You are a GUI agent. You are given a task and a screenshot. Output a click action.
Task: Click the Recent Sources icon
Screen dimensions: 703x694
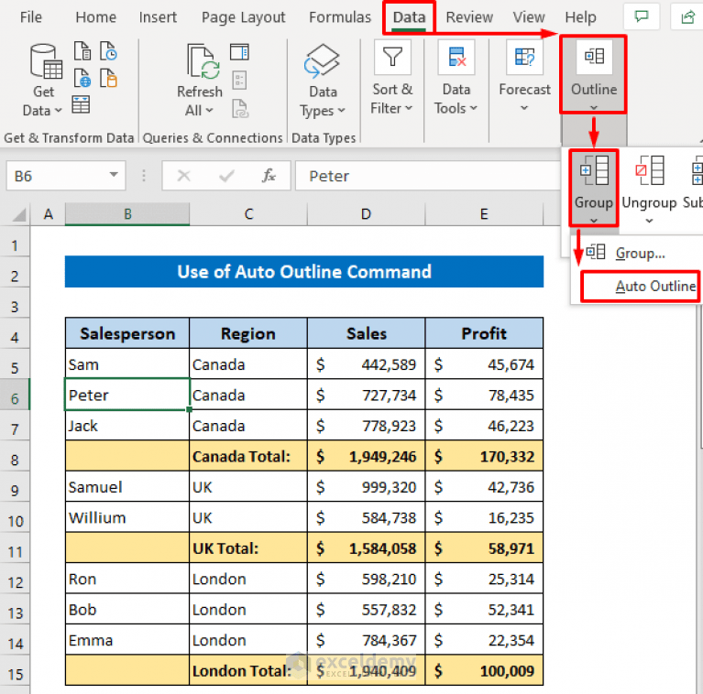(x=108, y=51)
